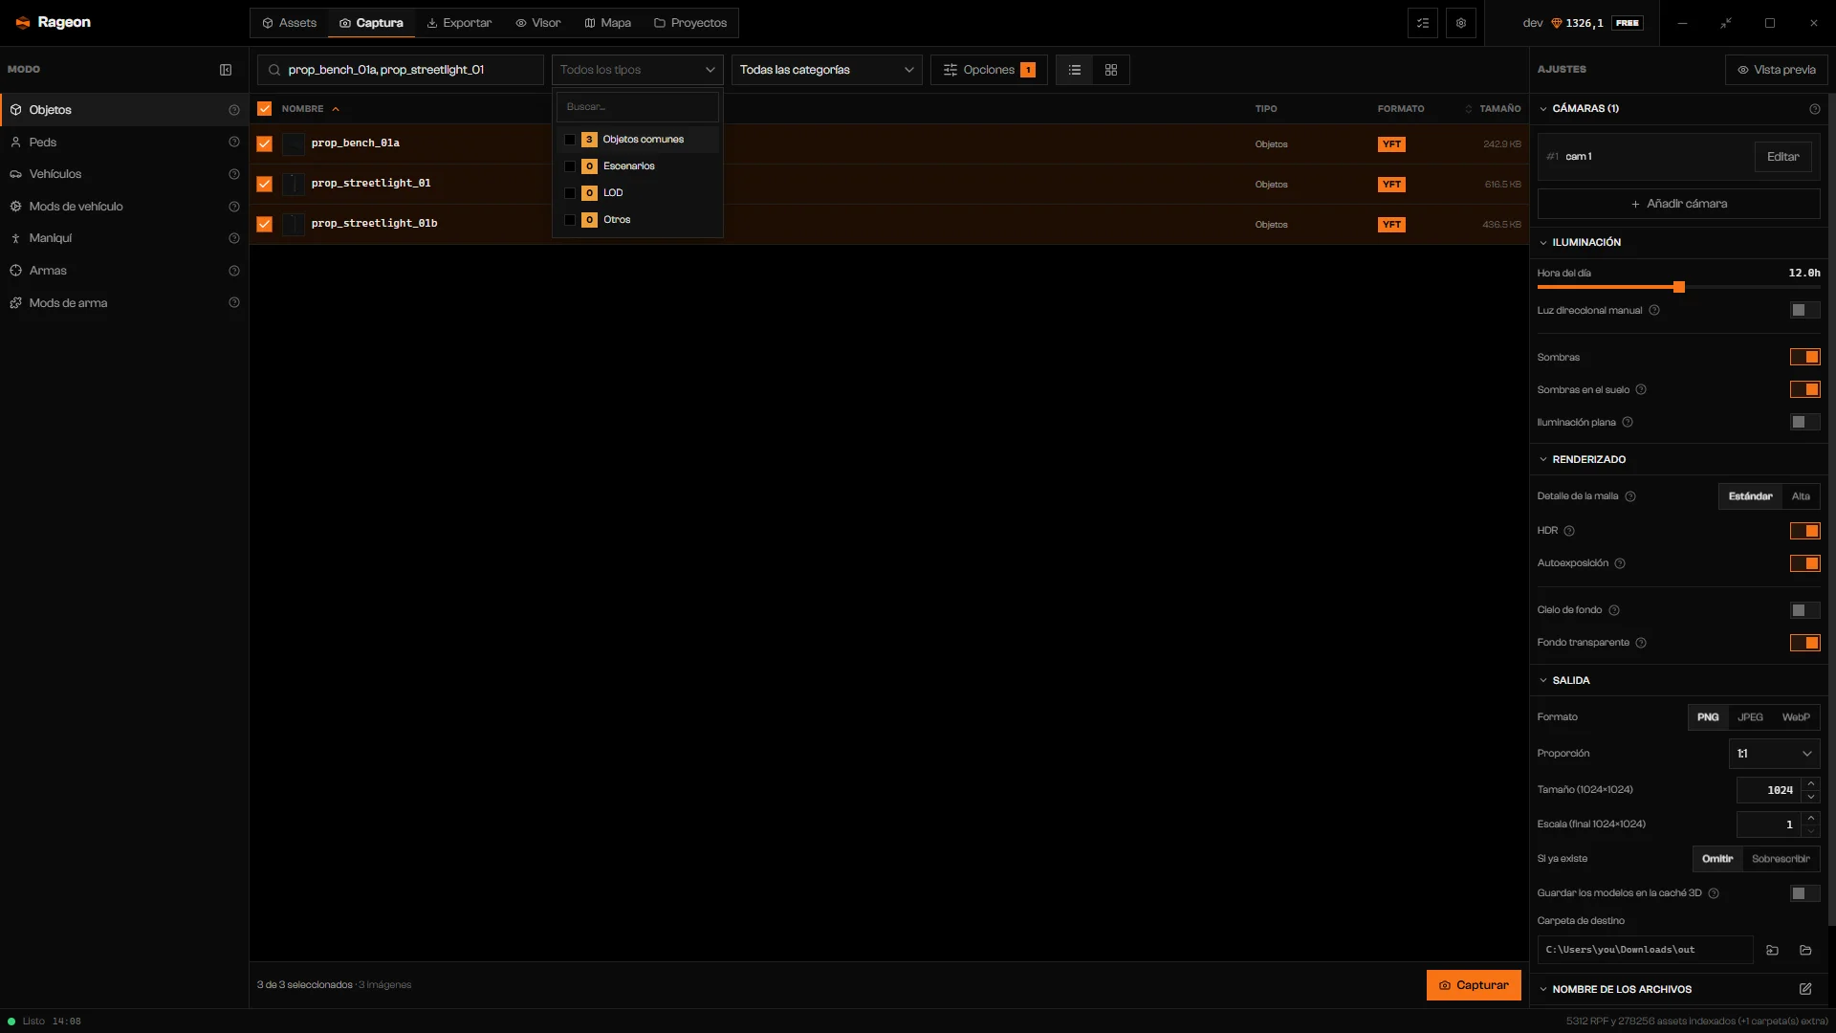Switch to list view layout icon
Image resolution: width=1836 pixels, height=1033 pixels.
[x=1075, y=70]
